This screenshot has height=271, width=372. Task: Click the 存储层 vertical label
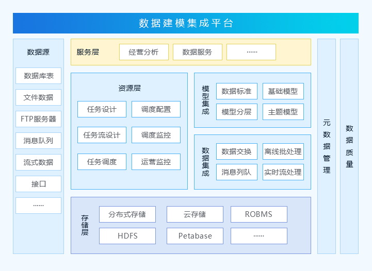coord(85,225)
